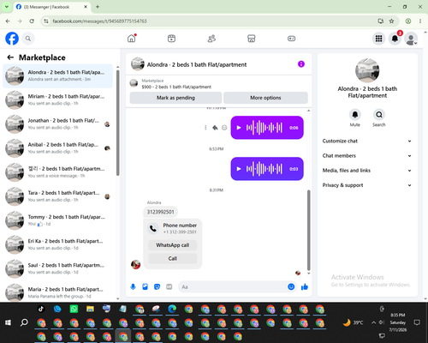428x343 pixels.
Task: Click the back arrow beside Marketplace
Action: point(10,57)
